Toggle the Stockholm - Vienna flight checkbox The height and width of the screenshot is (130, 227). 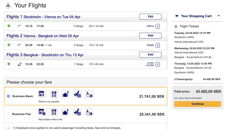click(x=9, y=26)
